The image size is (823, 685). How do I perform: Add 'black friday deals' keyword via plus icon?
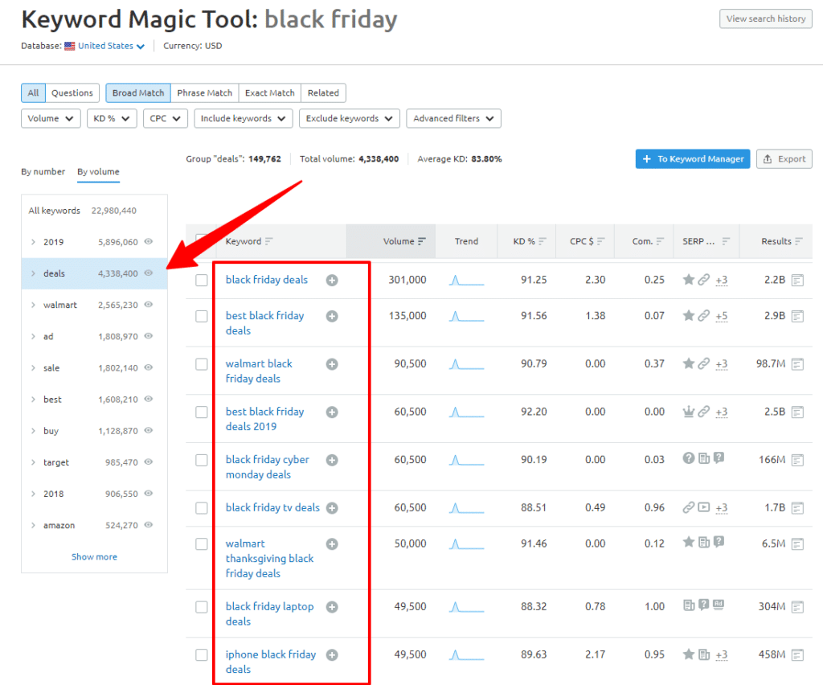332,280
